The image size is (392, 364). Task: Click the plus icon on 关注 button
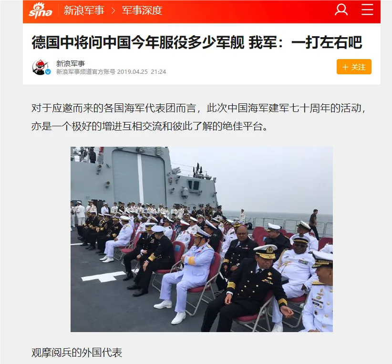(x=345, y=67)
